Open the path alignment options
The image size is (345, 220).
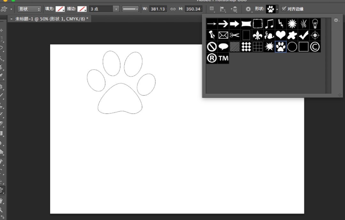click(223, 9)
